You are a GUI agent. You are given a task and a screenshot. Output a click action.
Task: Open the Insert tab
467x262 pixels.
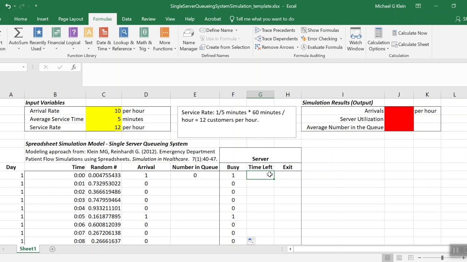(43, 19)
